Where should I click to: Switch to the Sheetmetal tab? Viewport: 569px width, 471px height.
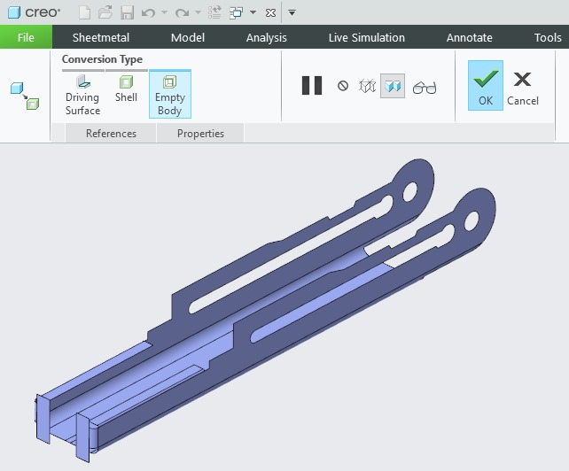point(100,37)
